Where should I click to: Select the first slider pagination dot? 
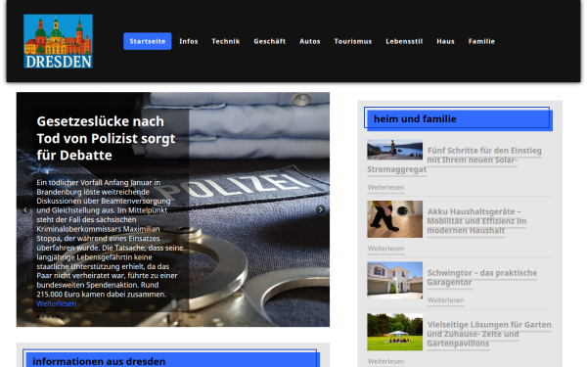[x=38, y=317]
